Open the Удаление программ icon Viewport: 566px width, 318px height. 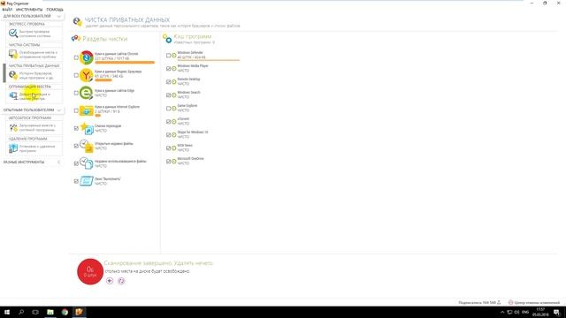[x=13, y=148]
